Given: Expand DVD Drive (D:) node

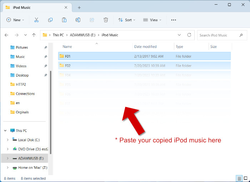Looking at the screenshot, I should click(x=7, y=149).
